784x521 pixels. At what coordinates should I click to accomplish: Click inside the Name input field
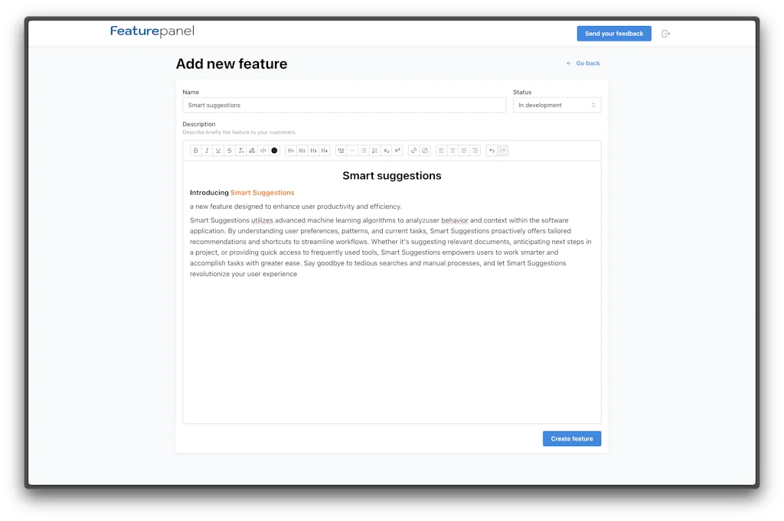tap(343, 105)
